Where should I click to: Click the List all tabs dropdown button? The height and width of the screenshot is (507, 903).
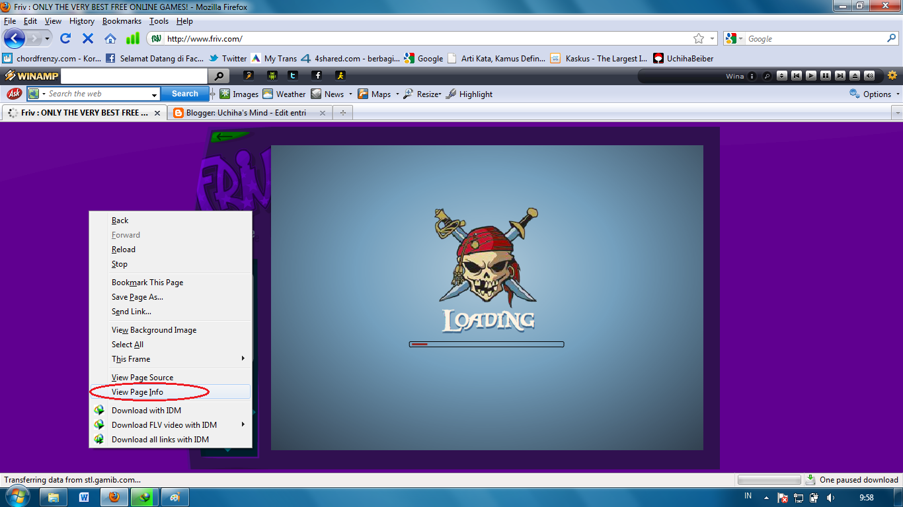897,113
